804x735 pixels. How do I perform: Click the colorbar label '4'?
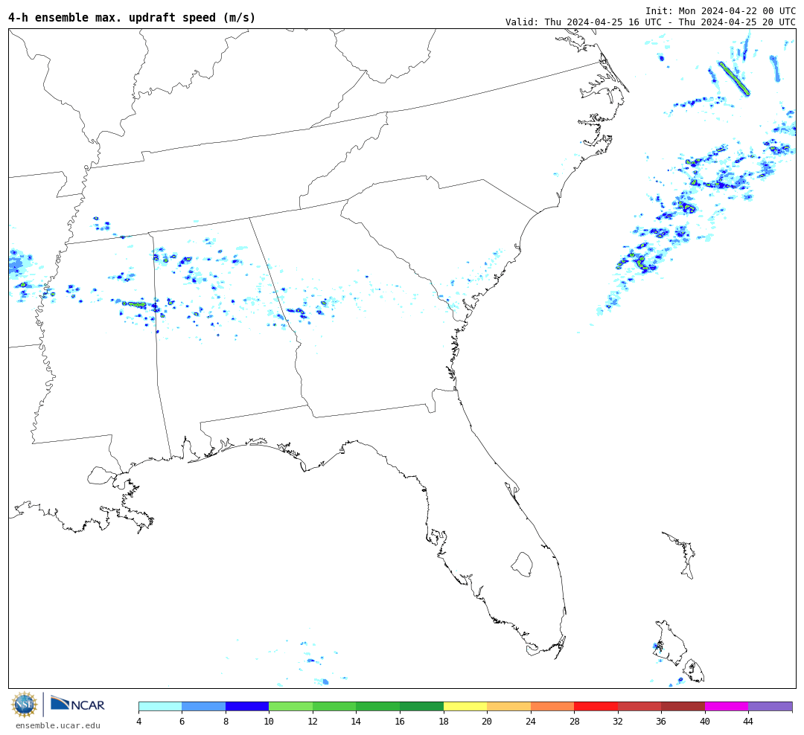tap(139, 722)
